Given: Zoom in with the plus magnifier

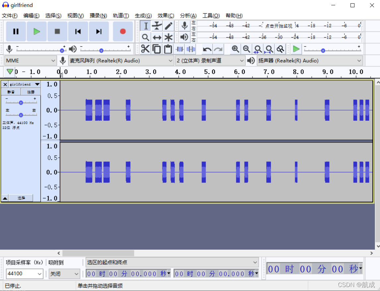Looking at the screenshot, I should [x=235, y=49].
